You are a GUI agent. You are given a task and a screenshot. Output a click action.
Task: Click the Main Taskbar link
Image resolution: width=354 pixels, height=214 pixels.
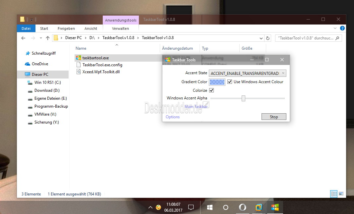[196, 107]
